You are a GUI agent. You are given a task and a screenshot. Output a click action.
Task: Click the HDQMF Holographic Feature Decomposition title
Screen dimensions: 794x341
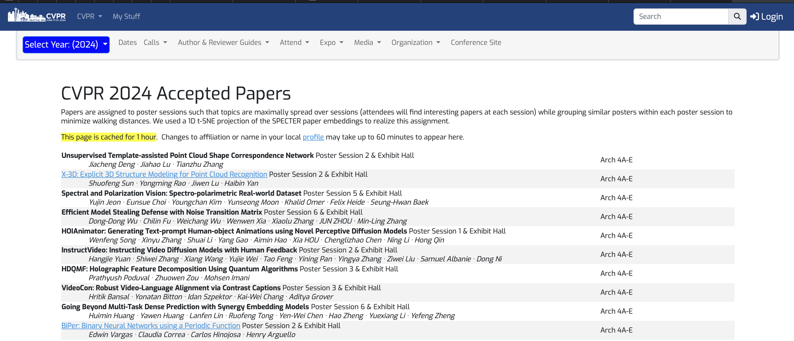click(x=180, y=269)
